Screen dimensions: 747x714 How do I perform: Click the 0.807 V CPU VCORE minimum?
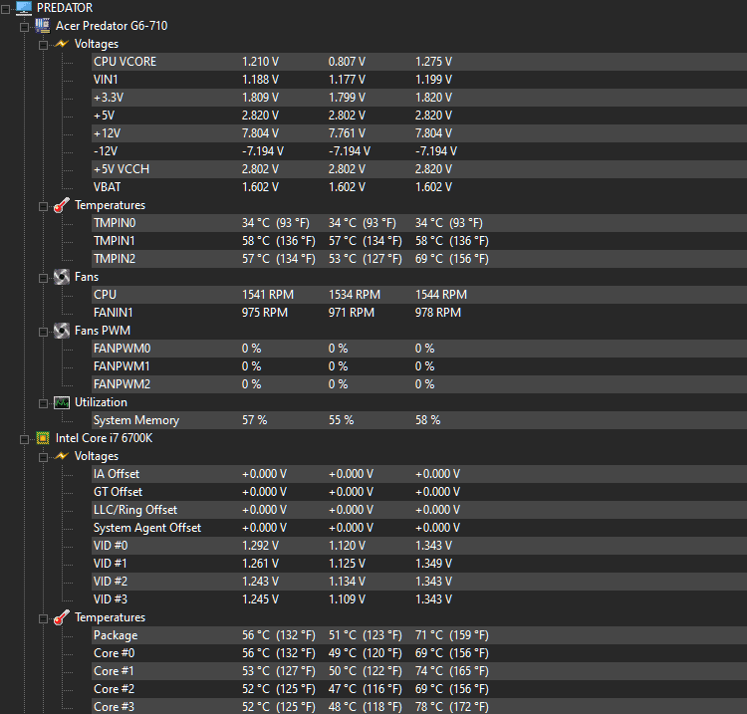tap(347, 62)
